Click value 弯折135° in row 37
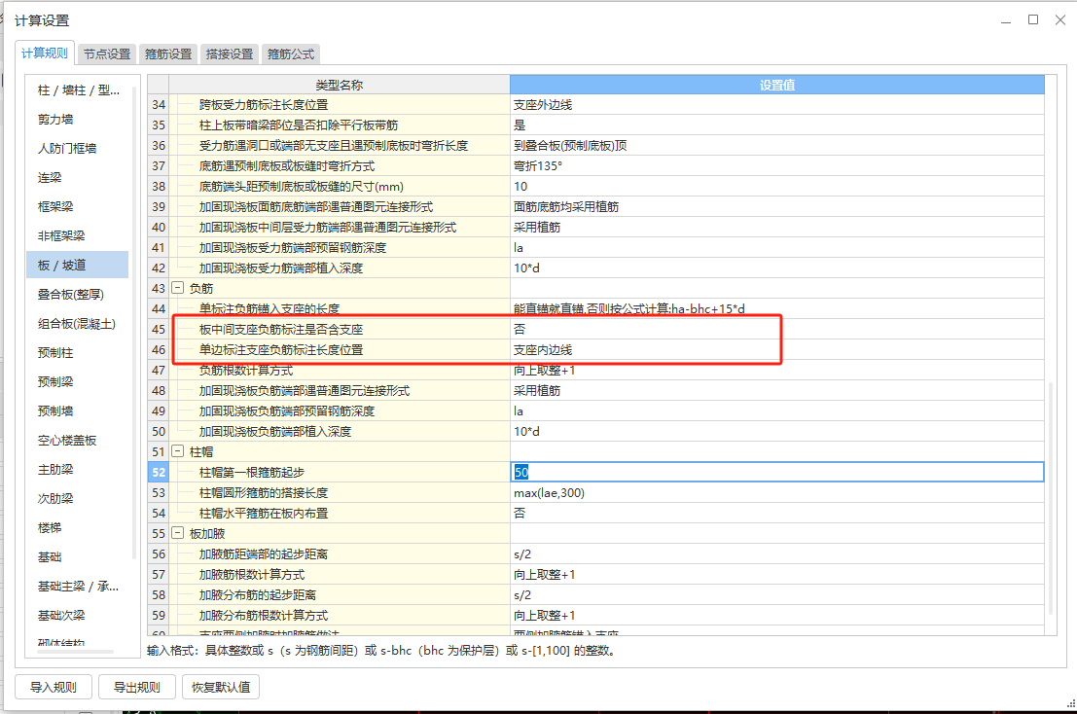Screen dimensions: 1077x714 coord(776,166)
